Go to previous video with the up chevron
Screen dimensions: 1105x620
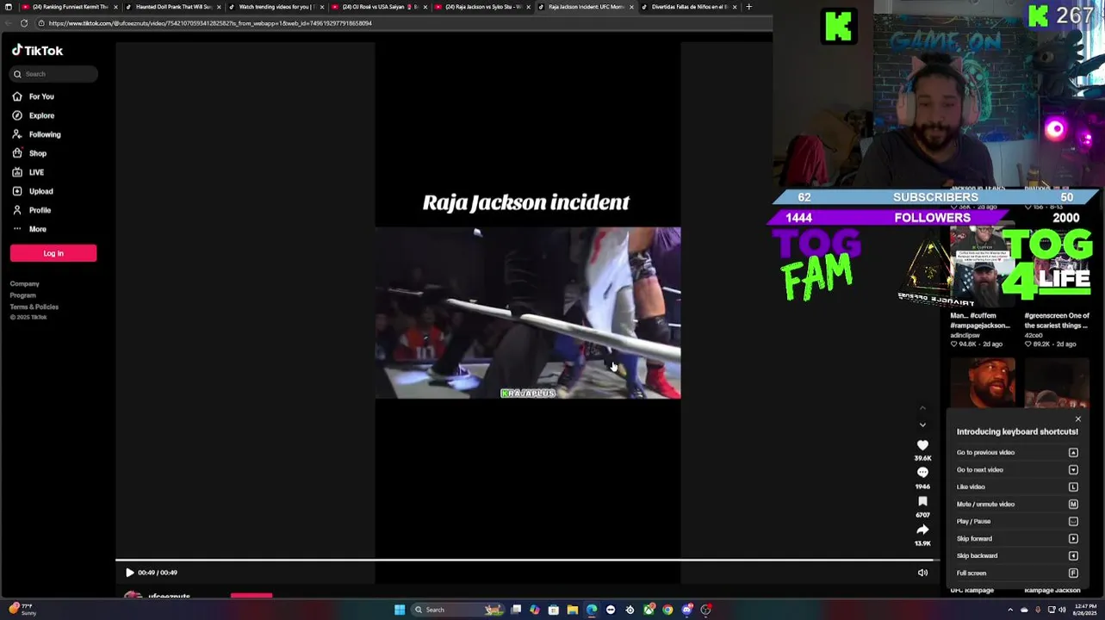point(922,407)
